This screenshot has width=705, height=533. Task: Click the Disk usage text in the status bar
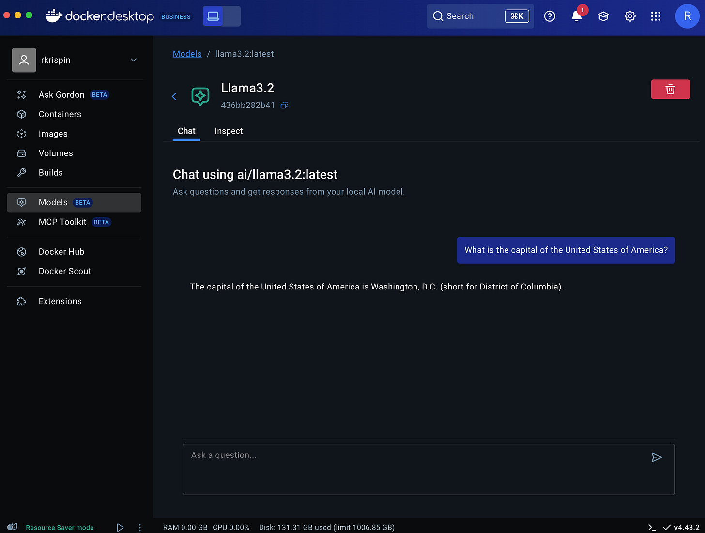click(x=327, y=527)
